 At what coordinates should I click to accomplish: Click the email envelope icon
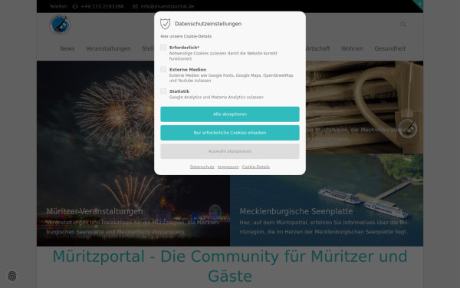tap(135, 6)
